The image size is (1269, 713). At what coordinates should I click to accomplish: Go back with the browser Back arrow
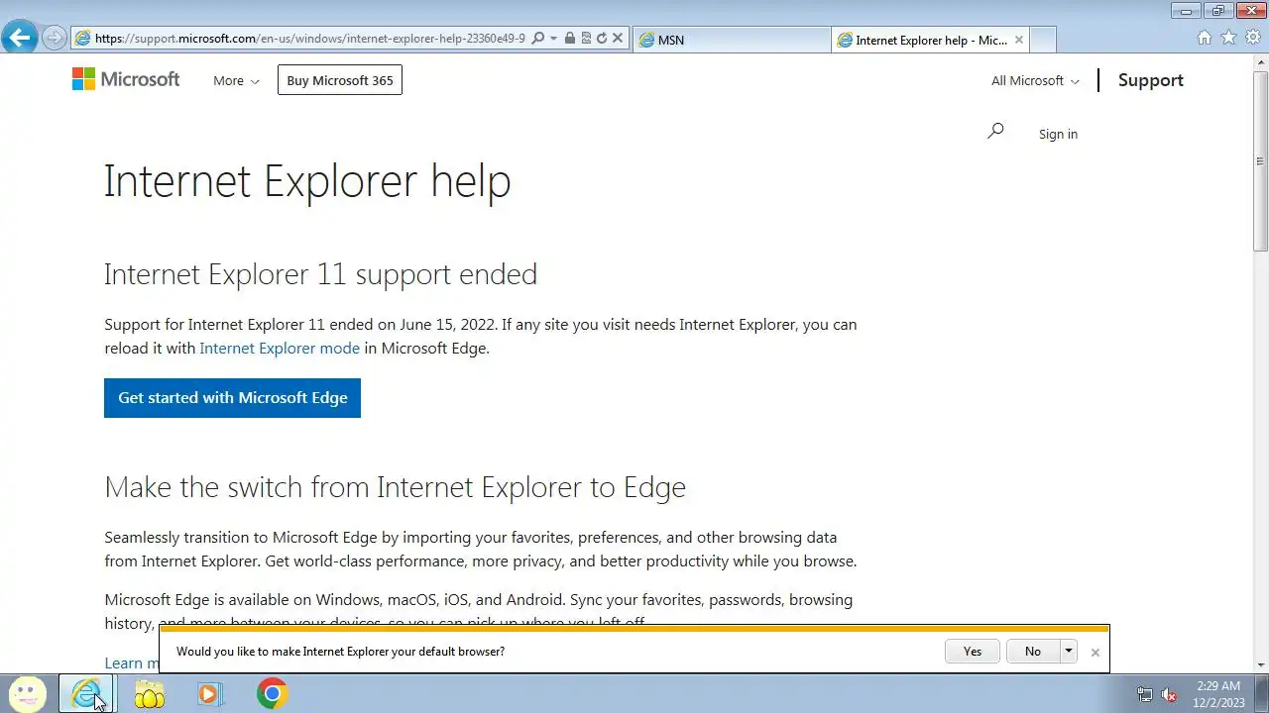point(20,39)
